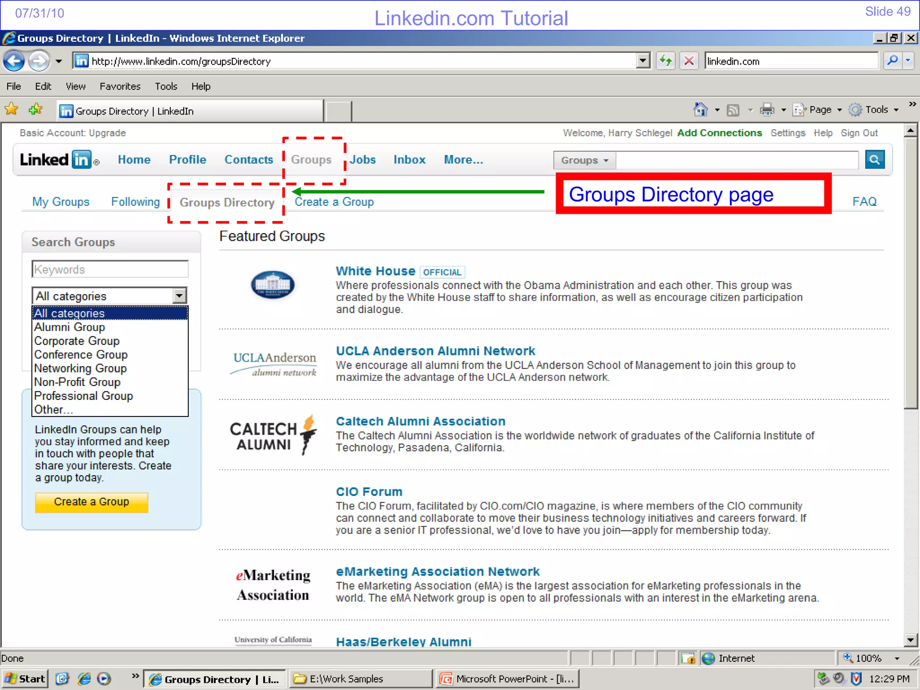
Task: Switch to the Following tab
Action: [135, 202]
